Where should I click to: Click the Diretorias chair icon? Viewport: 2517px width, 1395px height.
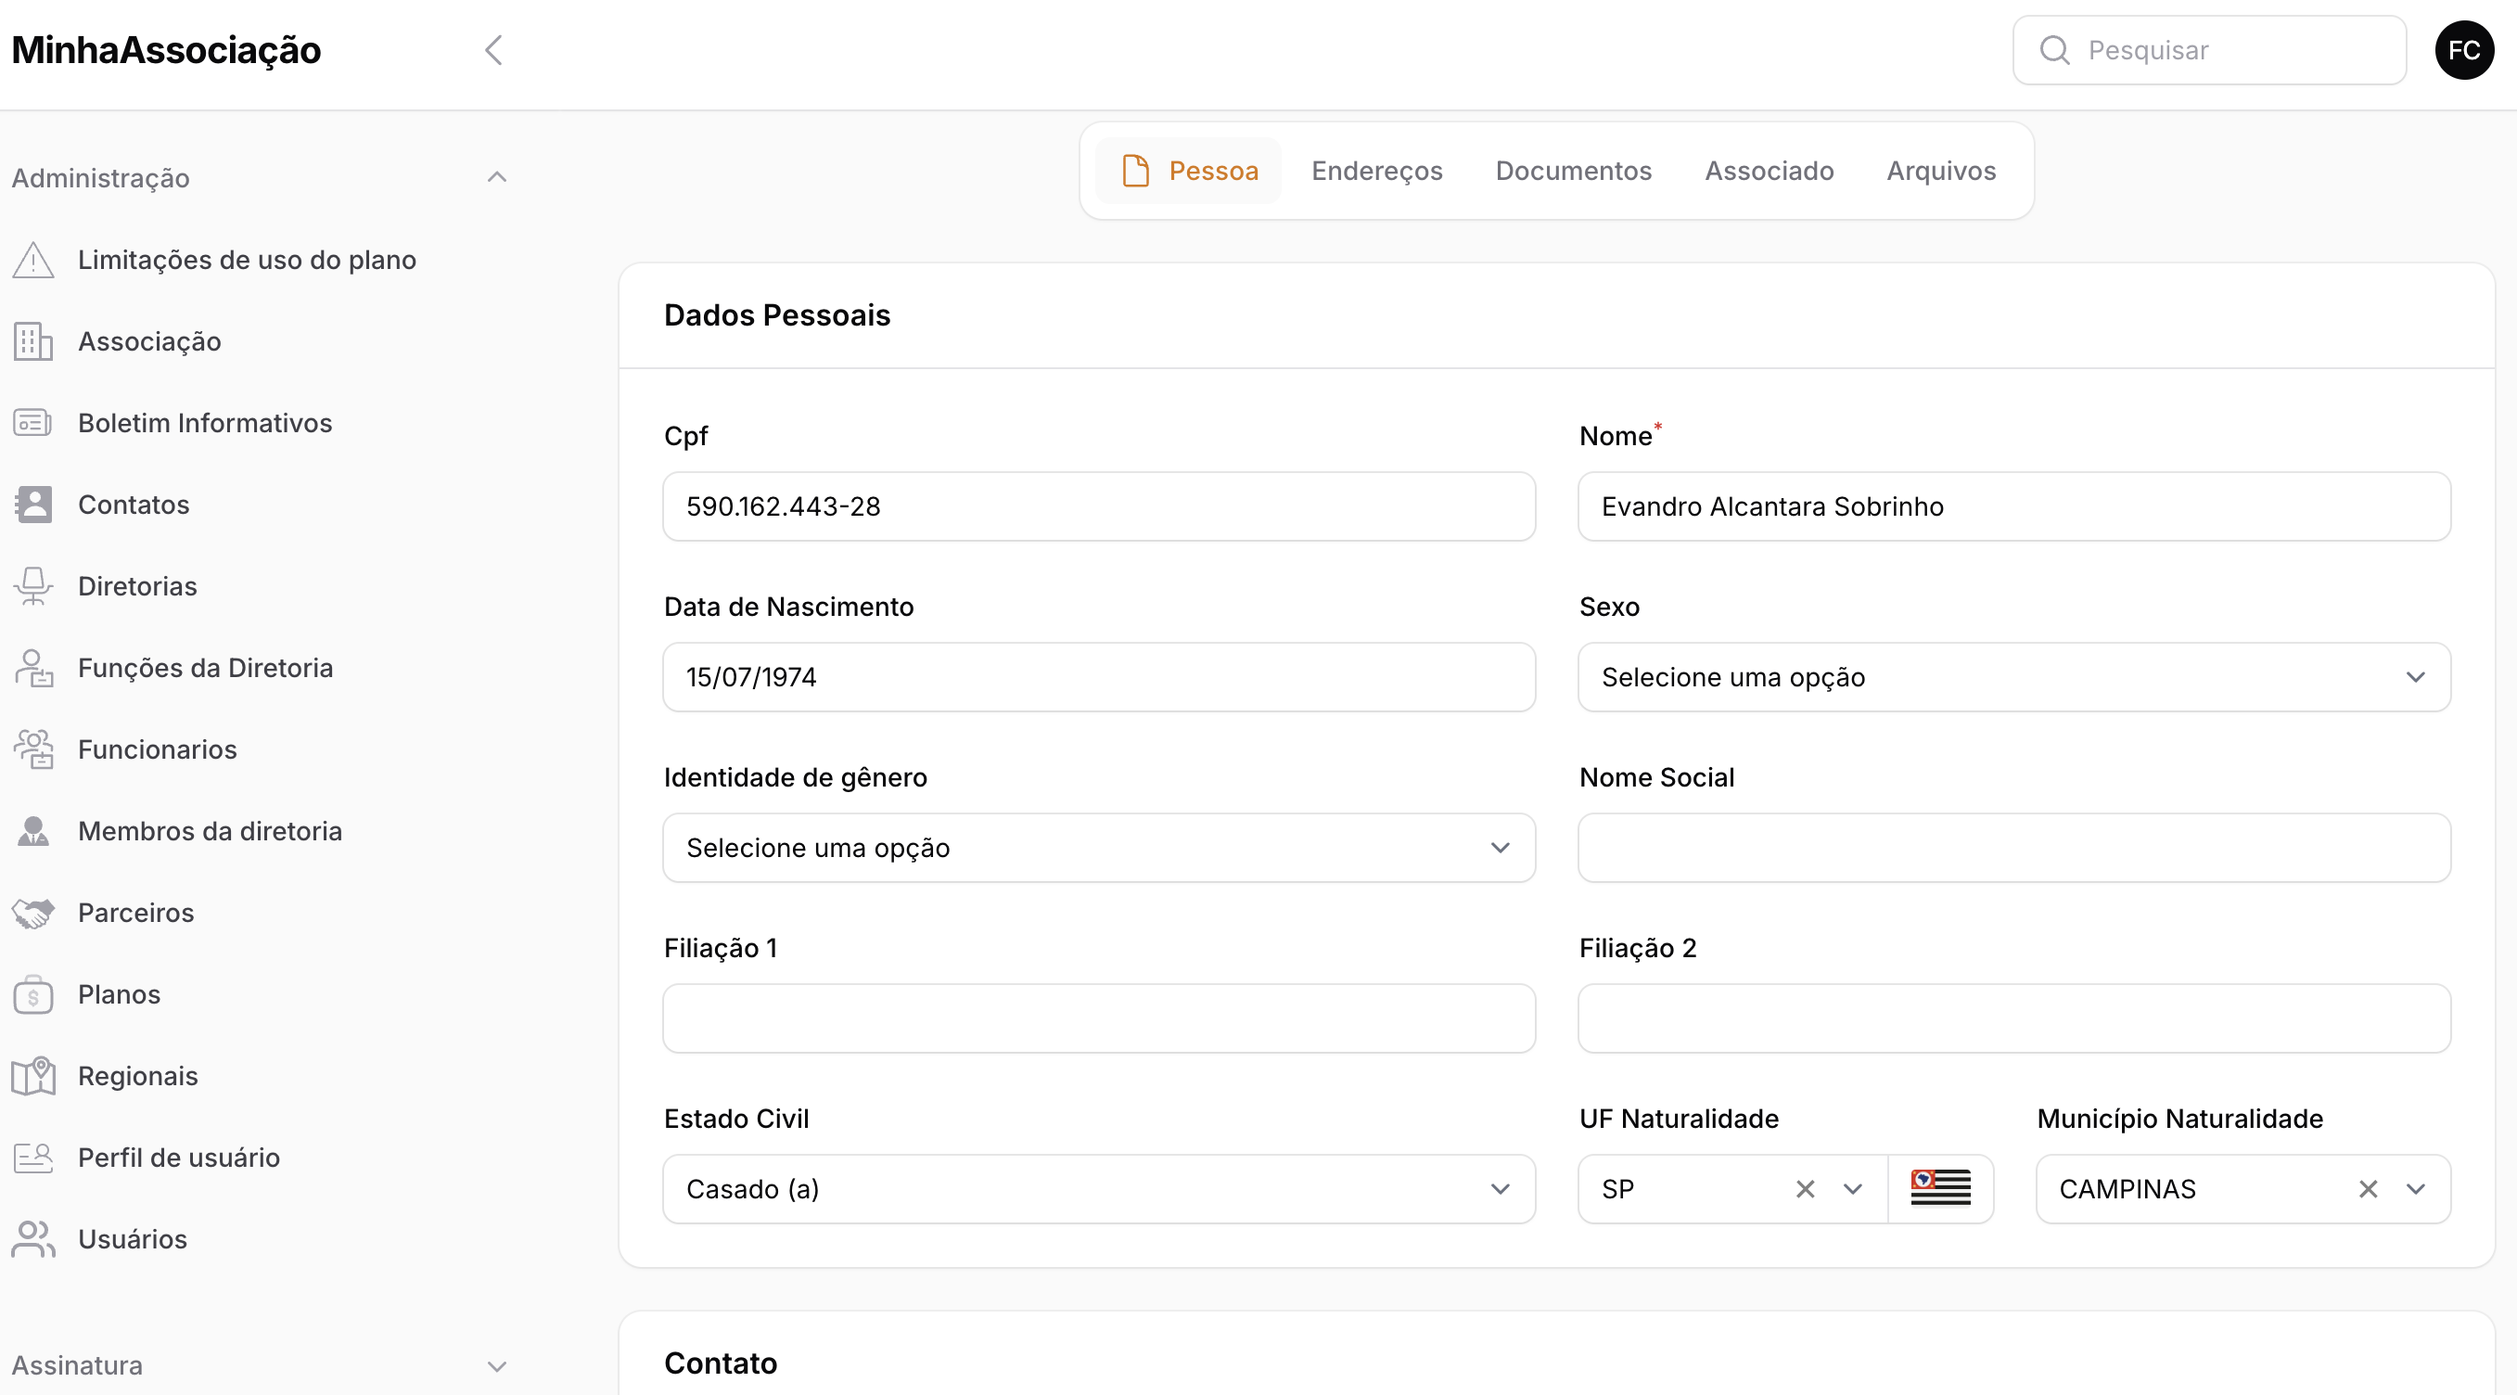33,586
